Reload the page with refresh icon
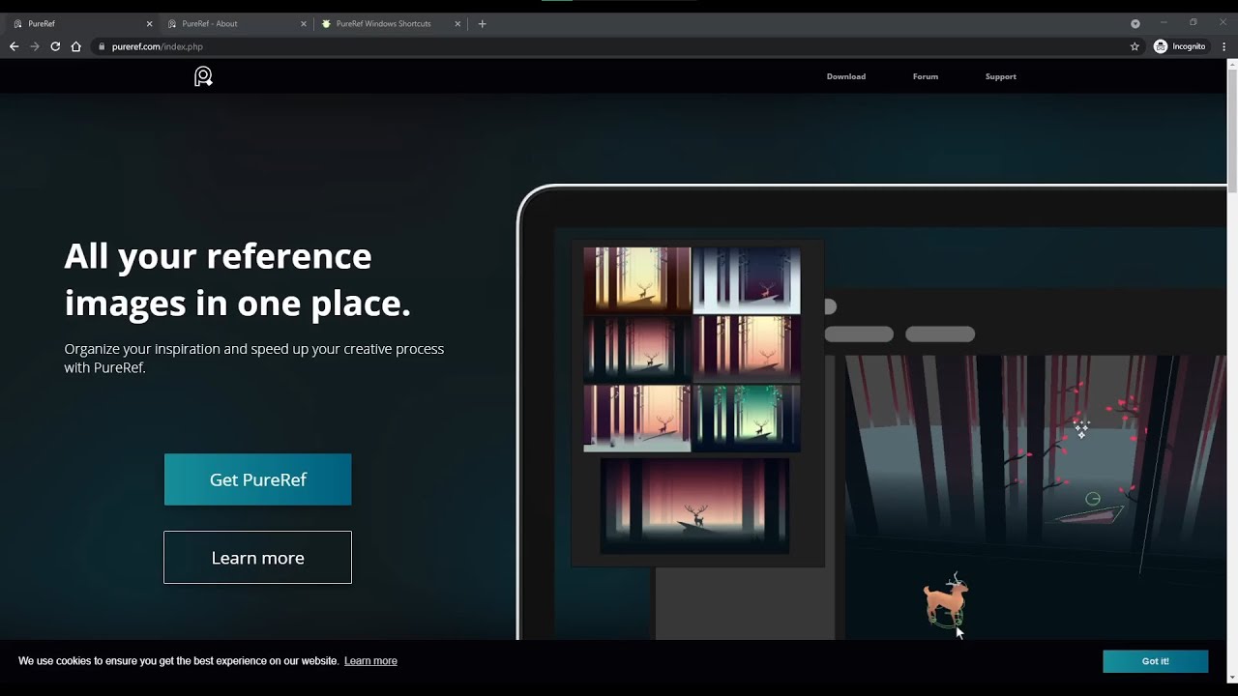1238x696 pixels. pyautogui.click(x=55, y=46)
